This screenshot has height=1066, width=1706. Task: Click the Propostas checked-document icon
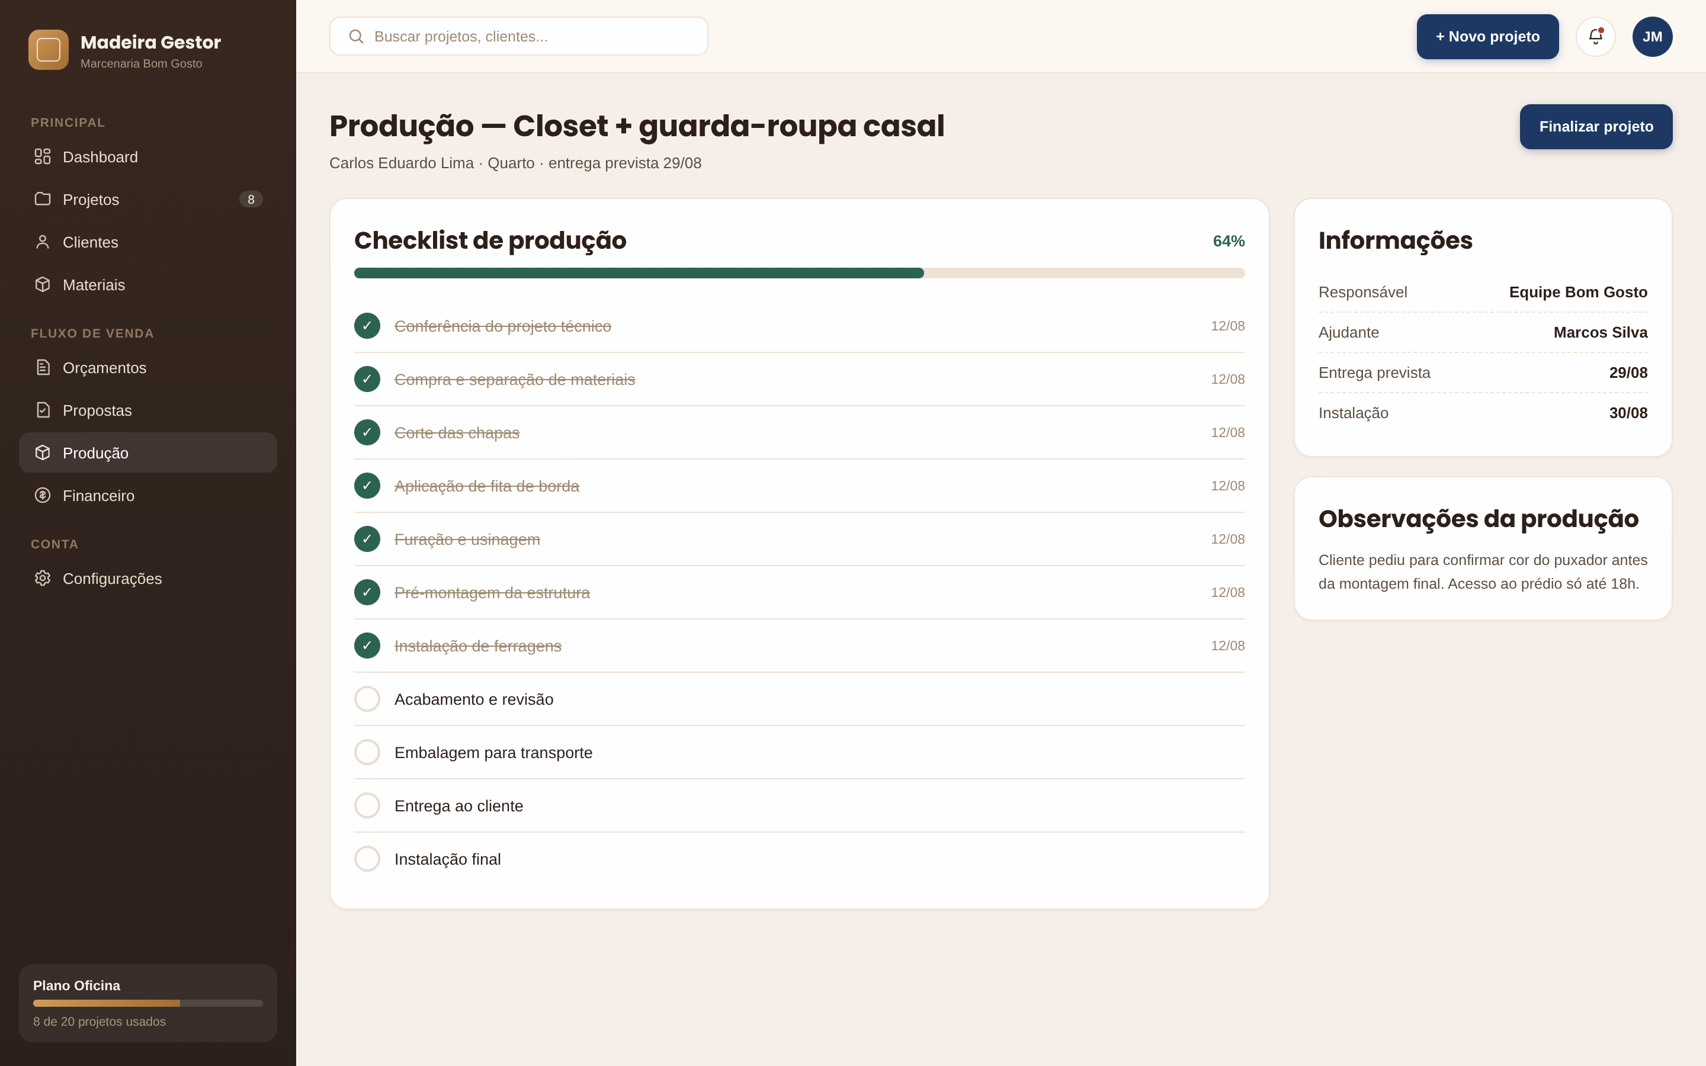click(43, 410)
